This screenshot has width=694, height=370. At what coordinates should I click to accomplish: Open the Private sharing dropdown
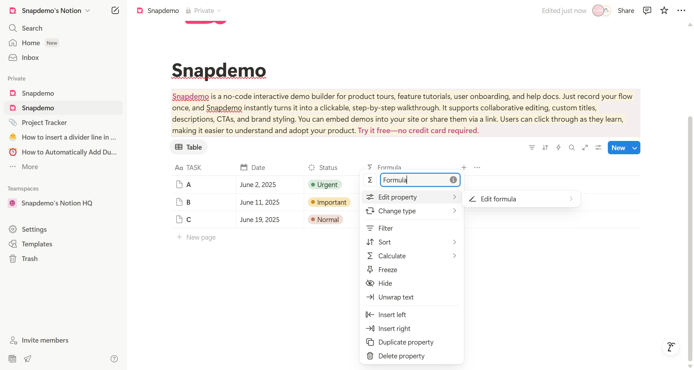coord(204,11)
